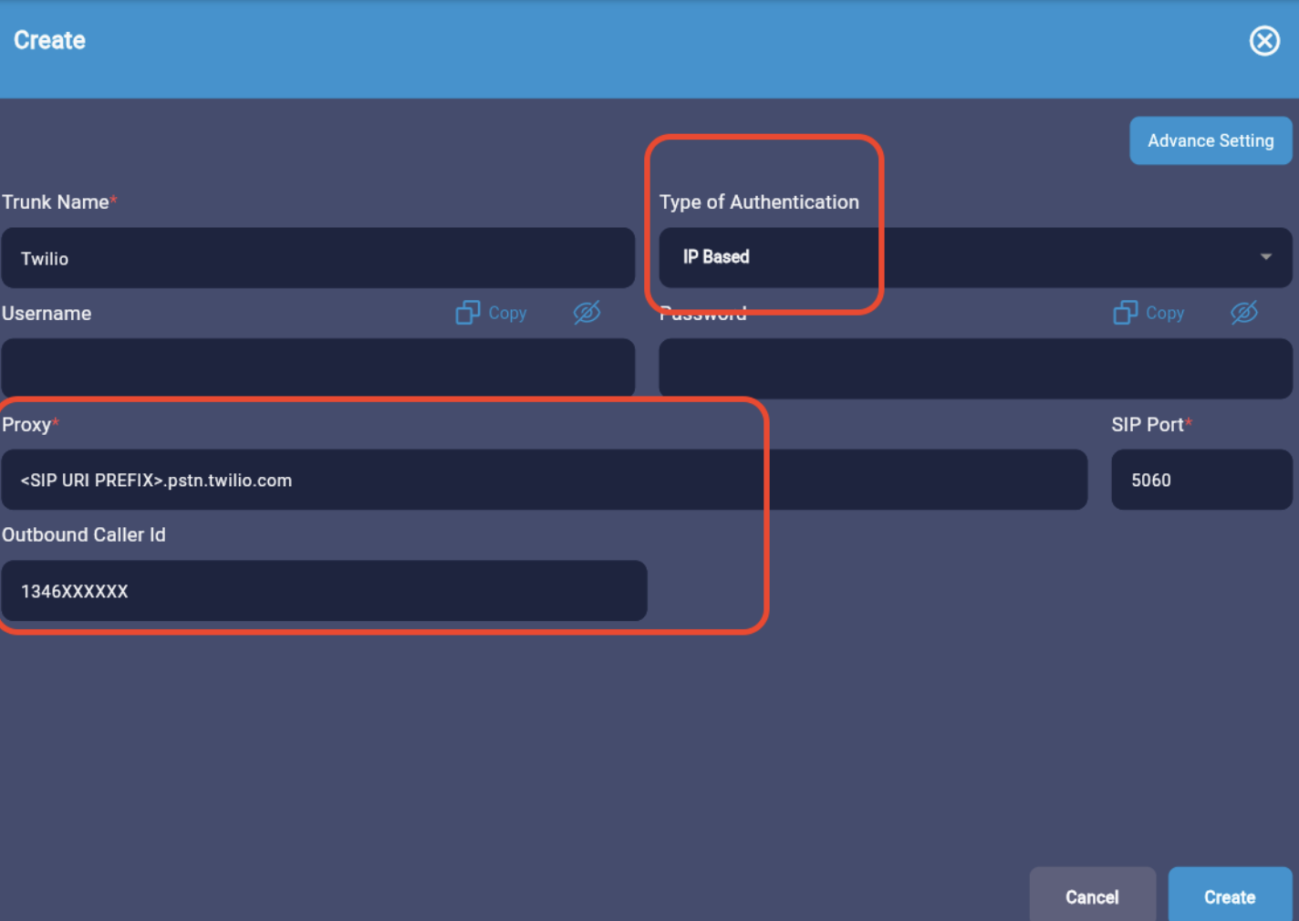Click the SIP Port field showing 5060
Screen dimensions: 1299x921
click(1201, 480)
